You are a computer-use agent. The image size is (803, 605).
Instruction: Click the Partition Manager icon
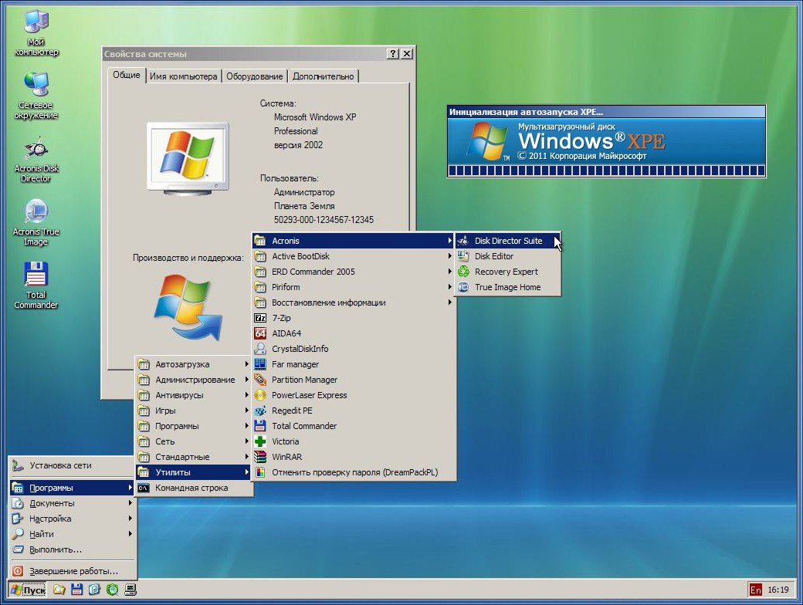coord(260,380)
